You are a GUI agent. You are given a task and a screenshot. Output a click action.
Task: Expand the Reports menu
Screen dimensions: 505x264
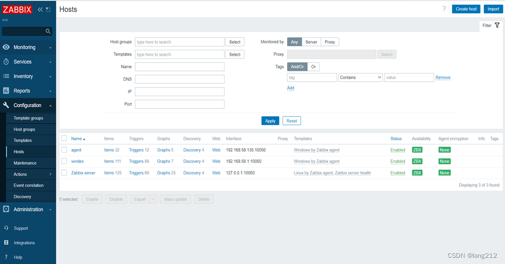[50, 91]
